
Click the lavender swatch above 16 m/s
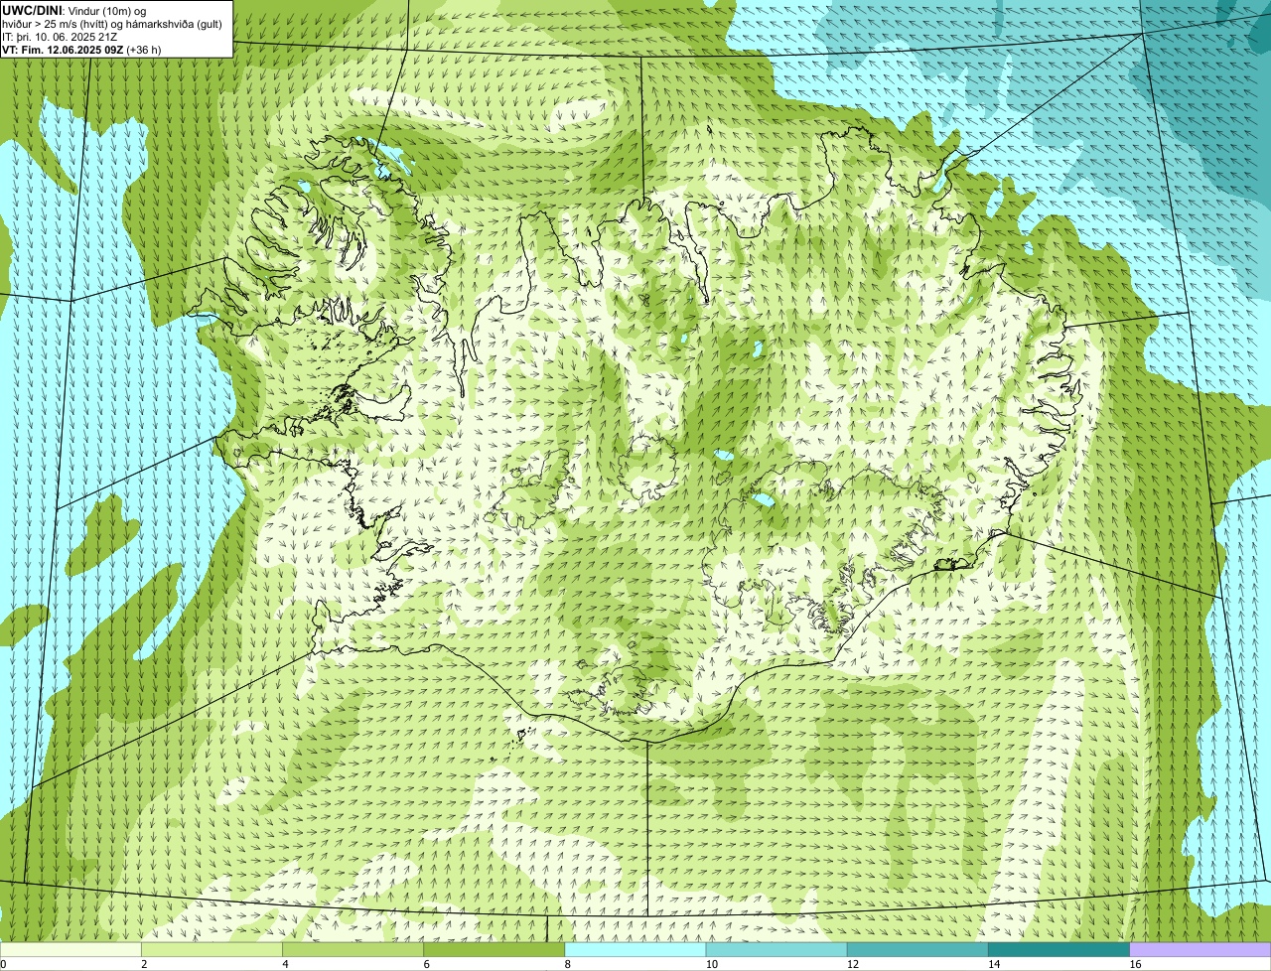pyautogui.click(x=1200, y=949)
